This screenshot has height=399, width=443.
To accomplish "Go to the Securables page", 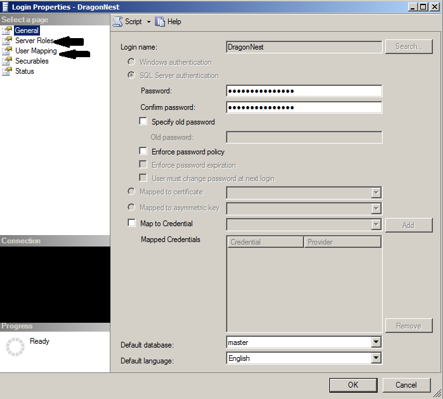I will pos(32,61).
